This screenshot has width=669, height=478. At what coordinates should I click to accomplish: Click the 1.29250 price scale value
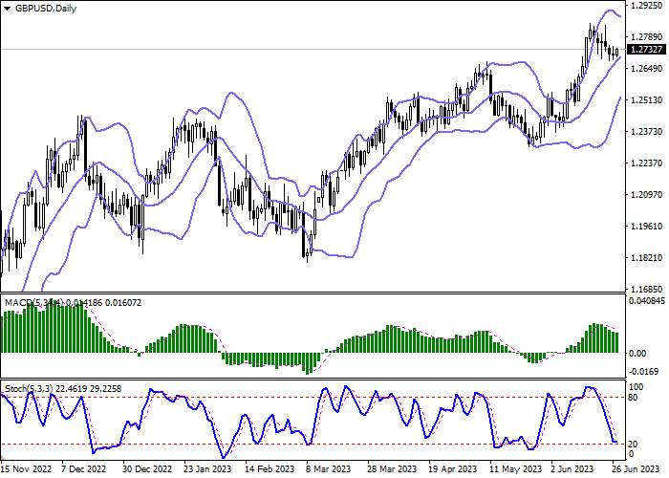click(646, 6)
